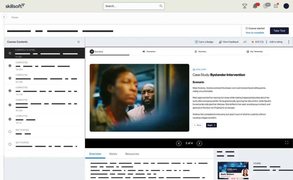This screenshot has width=293, height=180.
Task: Open the notifications bell
Action: [255, 6]
